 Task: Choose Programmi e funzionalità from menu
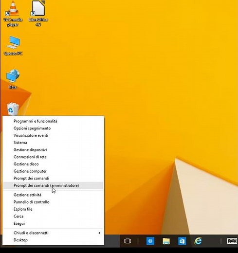53,121
